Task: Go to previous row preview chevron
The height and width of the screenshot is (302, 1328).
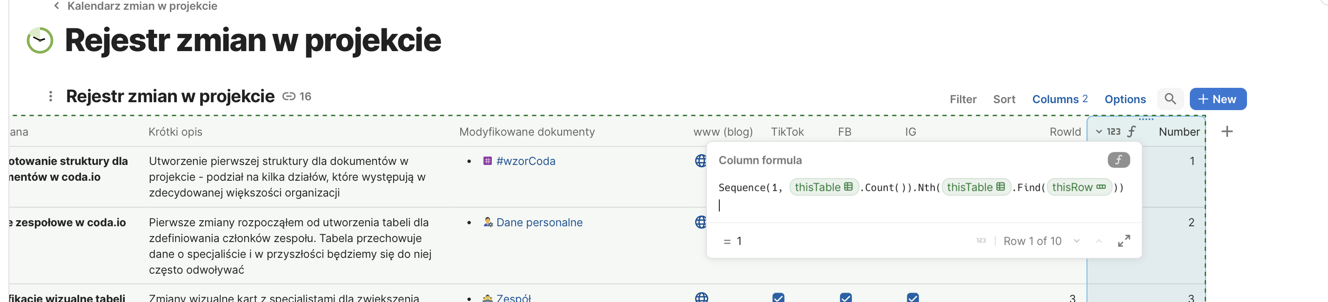Action: [x=1099, y=241]
